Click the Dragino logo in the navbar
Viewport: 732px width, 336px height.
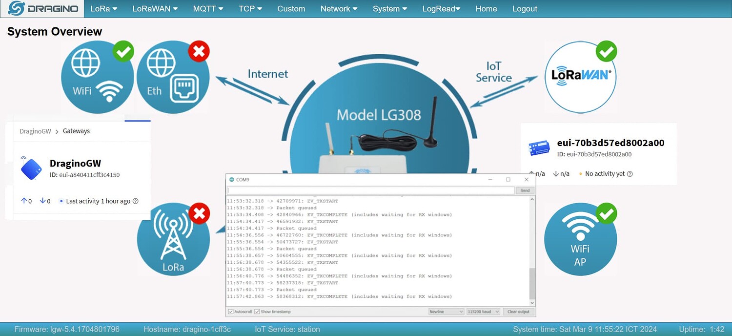(x=41, y=8)
